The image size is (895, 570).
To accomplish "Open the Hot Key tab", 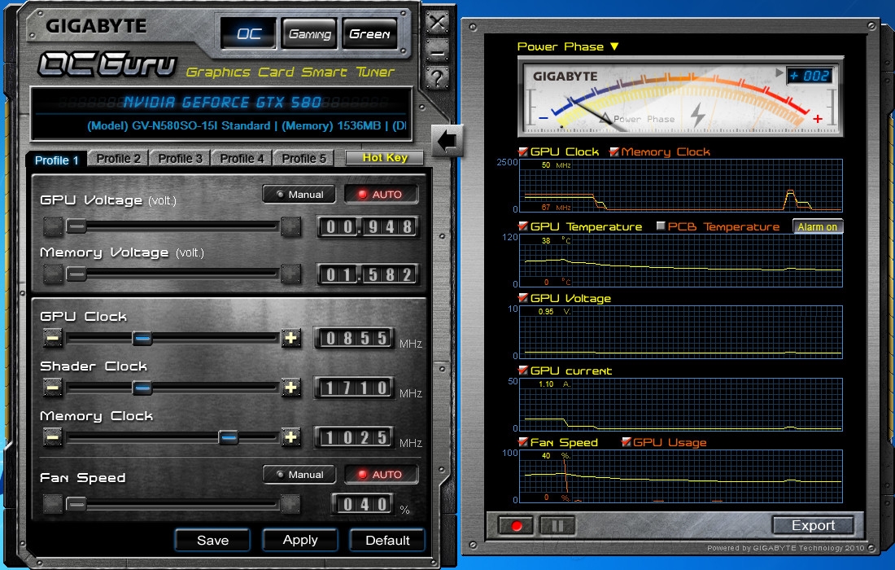I will click(385, 158).
